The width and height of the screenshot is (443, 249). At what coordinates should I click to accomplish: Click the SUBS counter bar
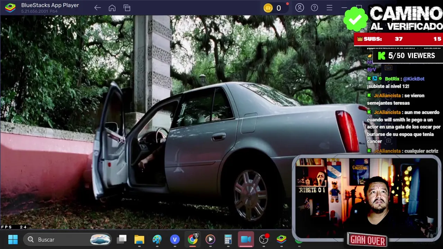398,39
